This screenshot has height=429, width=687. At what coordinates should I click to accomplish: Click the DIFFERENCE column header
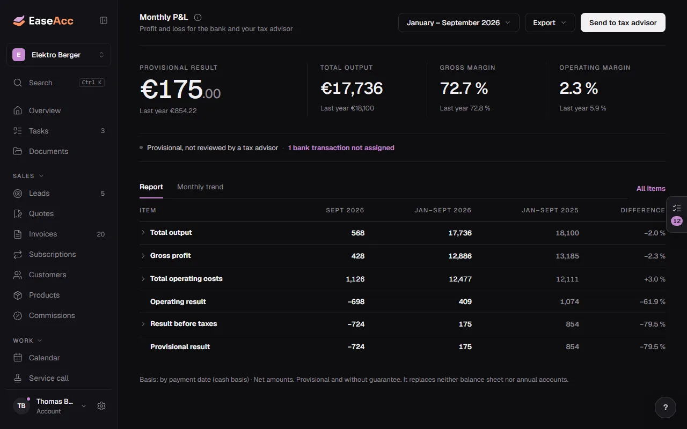tap(643, 210)
